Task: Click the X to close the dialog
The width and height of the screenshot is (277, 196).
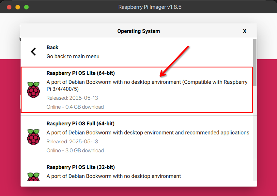Action: click(x=245, y=31)
